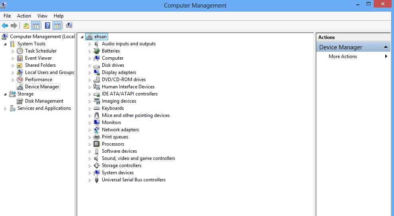This screenshot has height=216, width=394.
Task: Toggle Show/Hide Console Tree toolbar button
Action: click(36, 26)
